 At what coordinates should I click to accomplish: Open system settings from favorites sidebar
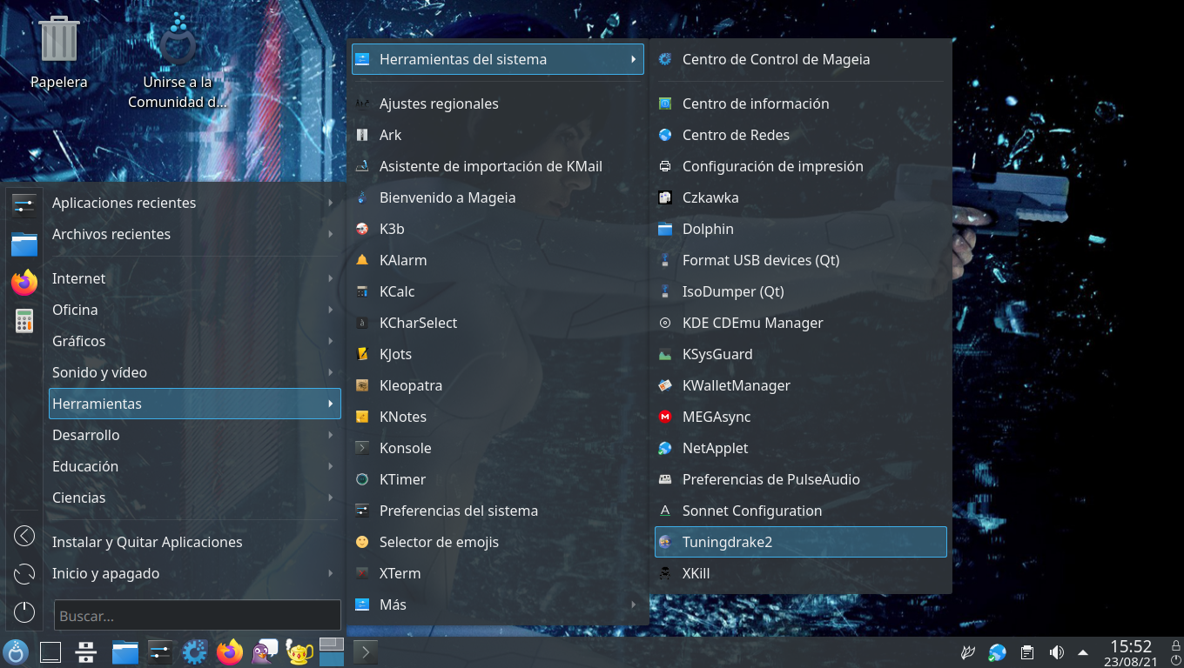coord(24,205)
